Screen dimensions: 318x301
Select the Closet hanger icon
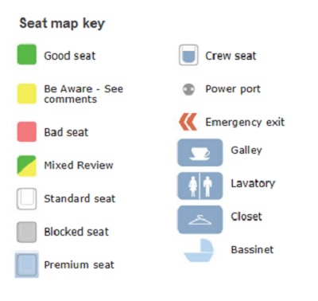coord(200,220)
